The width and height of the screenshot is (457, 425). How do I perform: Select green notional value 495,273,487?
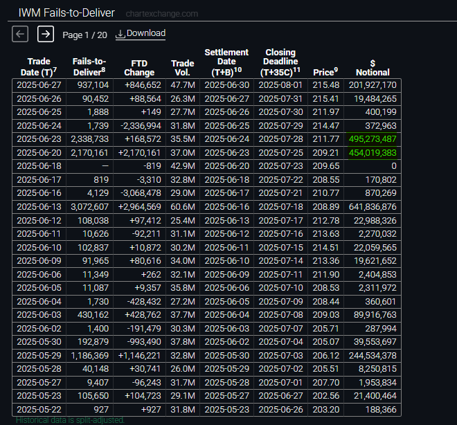pos(373,139)
